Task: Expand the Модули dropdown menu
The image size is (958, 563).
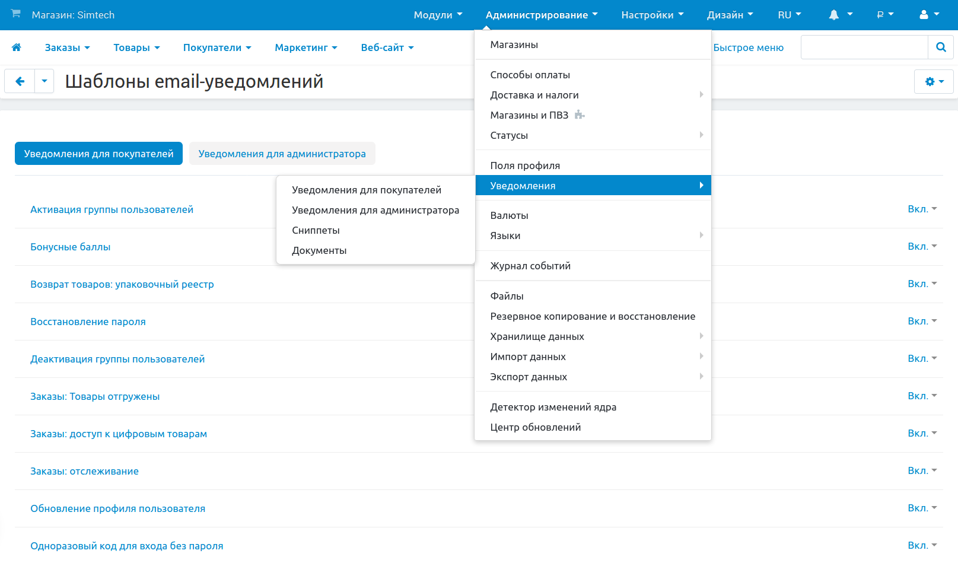Action: (438, 15)
